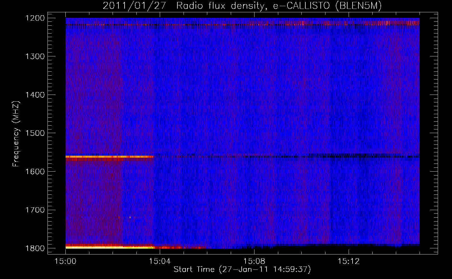
Task: Select the 1800 frequency tick label
Action: click(x=35, y=248)
